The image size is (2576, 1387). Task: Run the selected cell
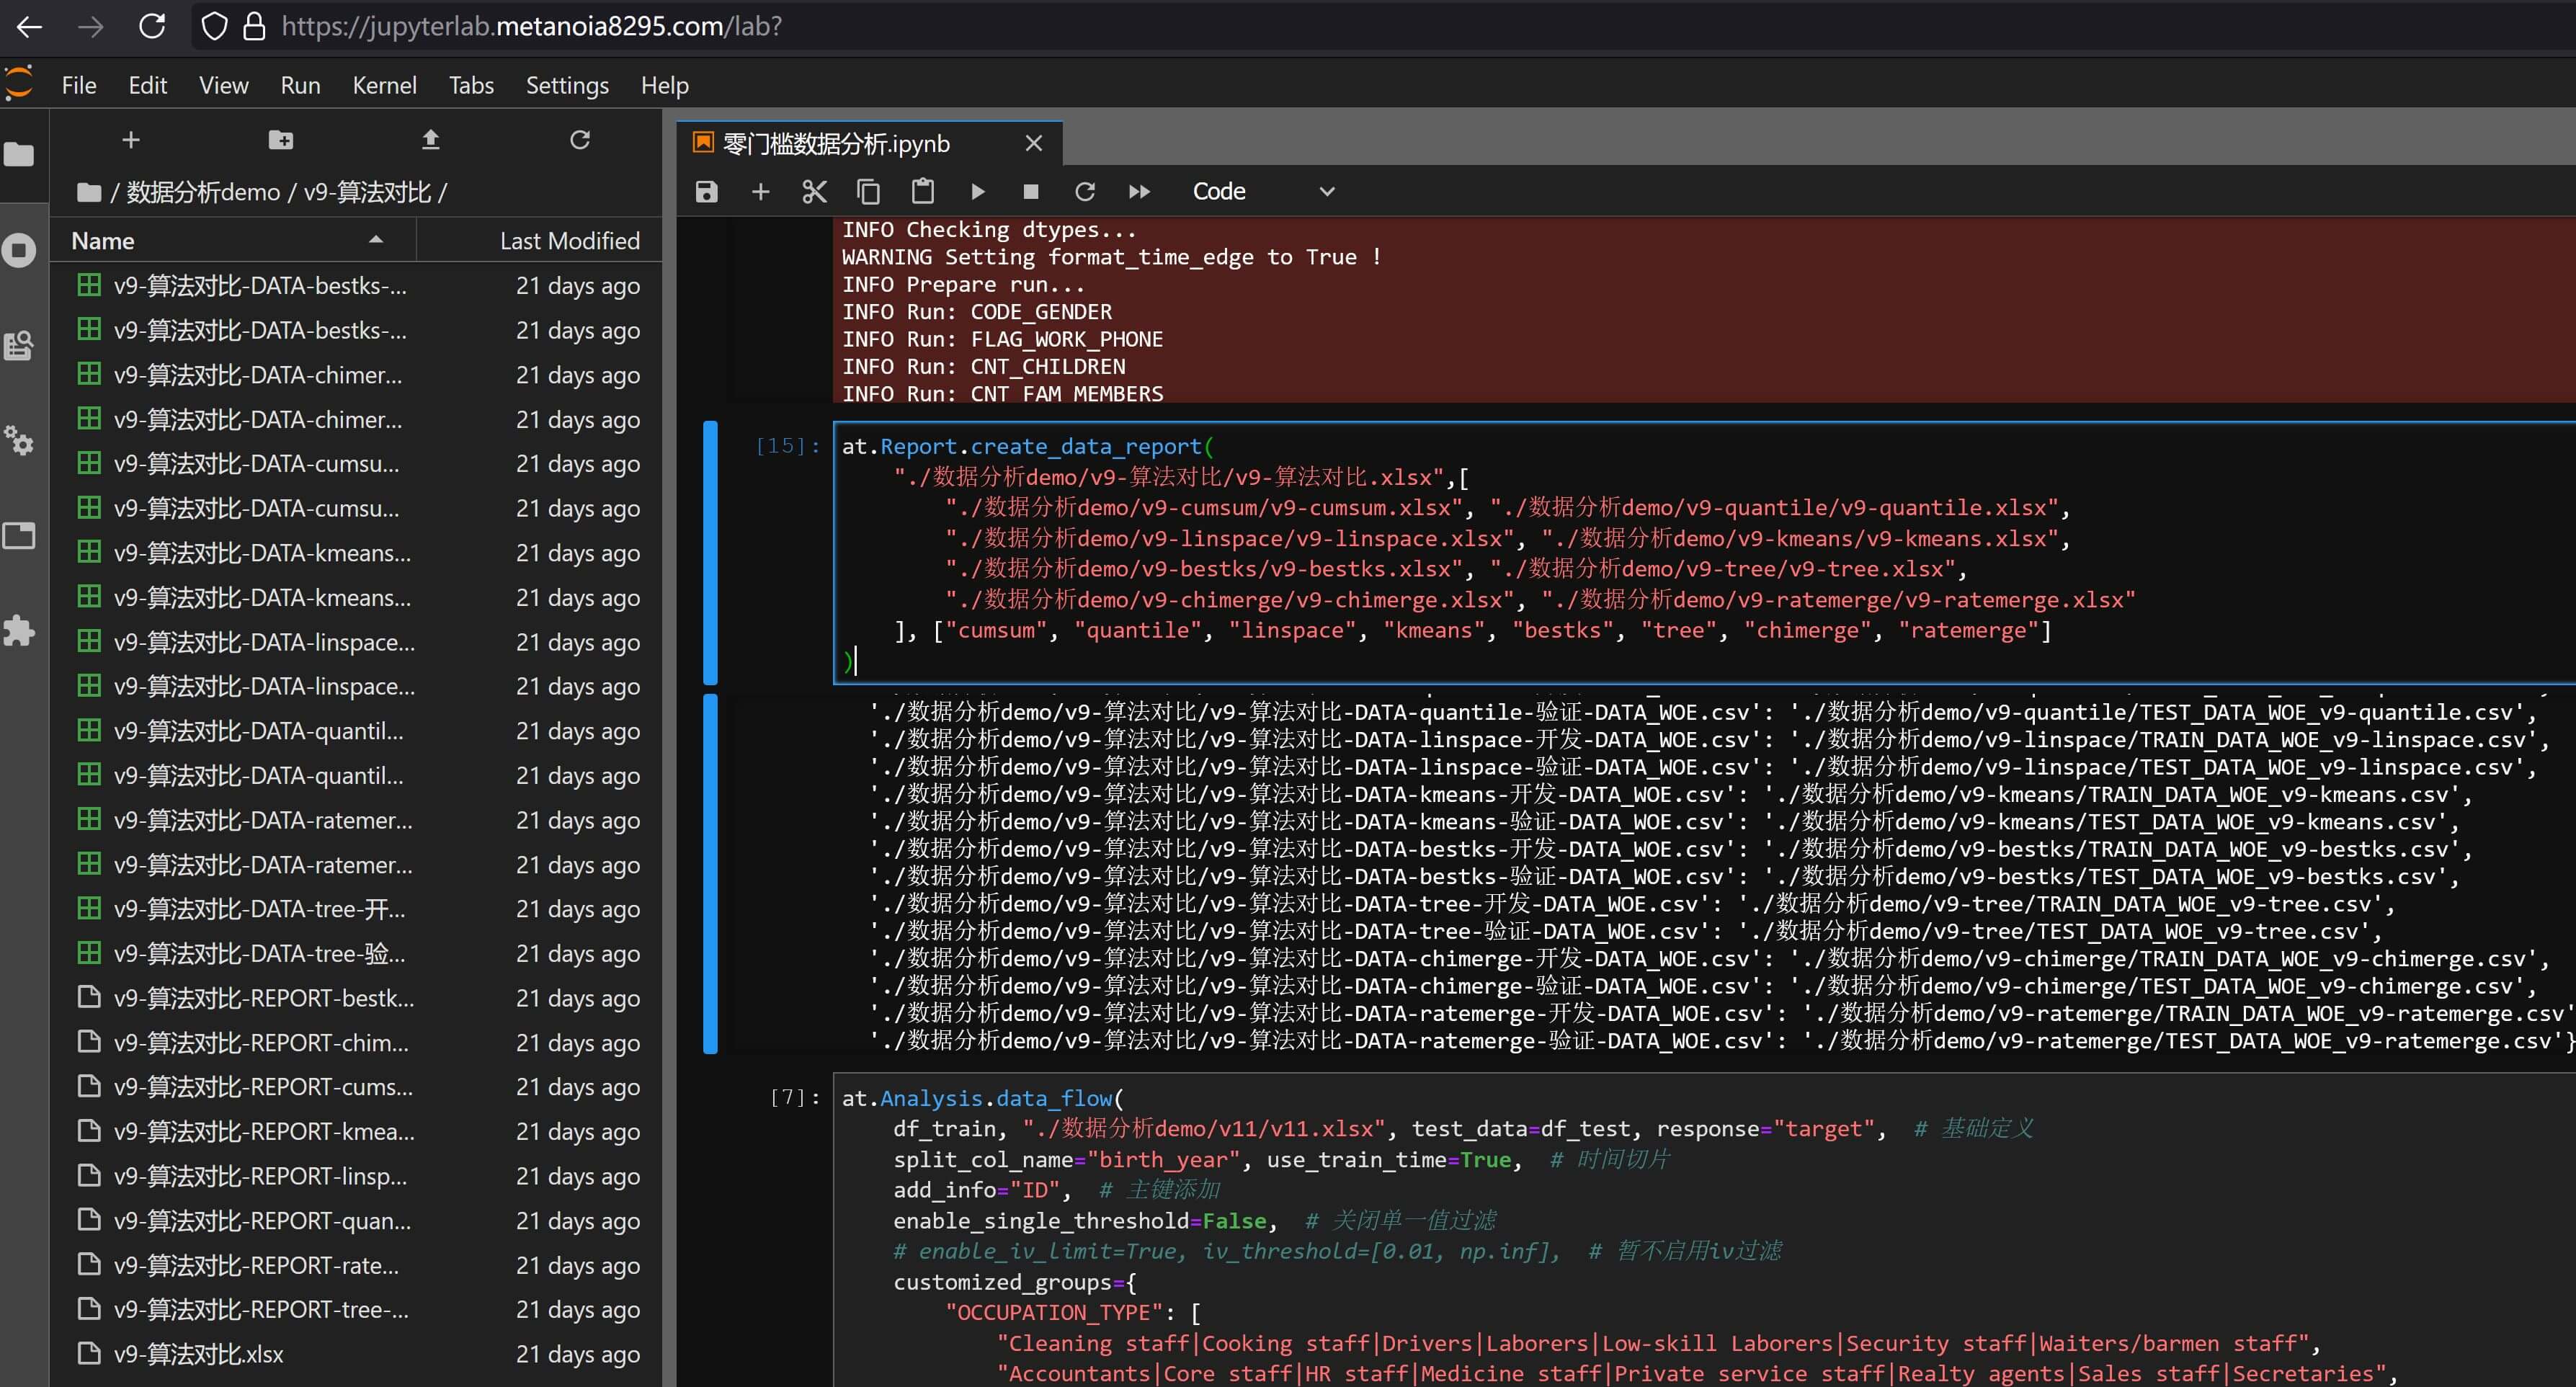(x=977, y=191)
